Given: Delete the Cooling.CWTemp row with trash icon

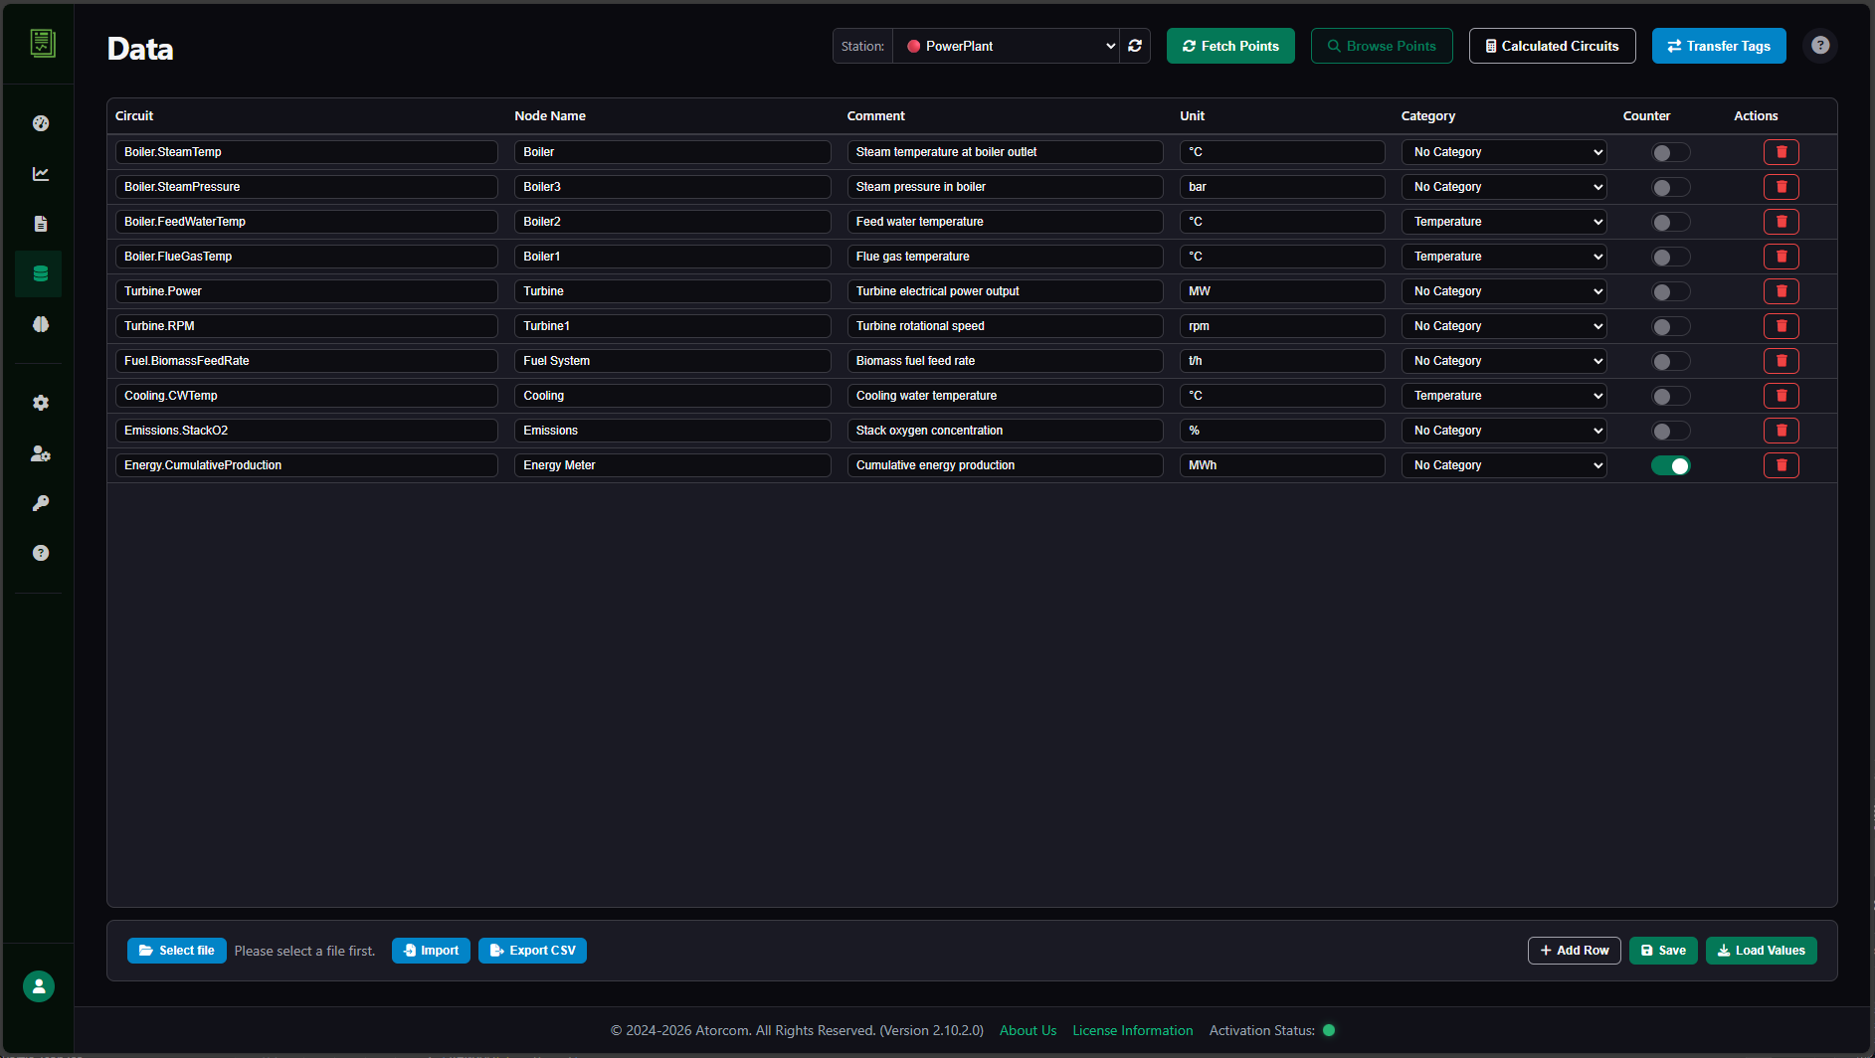Looking at the screenshot, I should [1781, 395].
